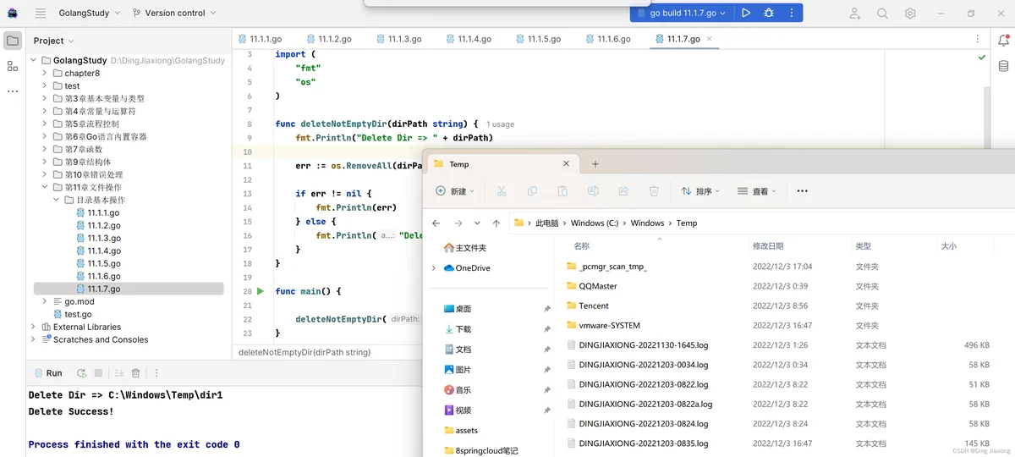Open Project view selector dropdown
The height and width of the screenshot is (457, 1015).
tap(54, 41)
